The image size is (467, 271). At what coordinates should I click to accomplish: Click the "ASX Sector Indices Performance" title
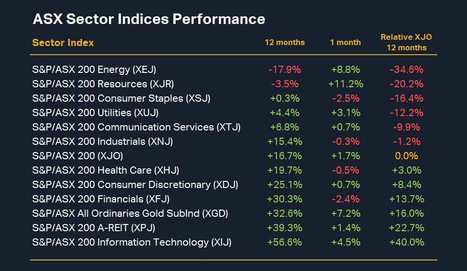pos(149,19)
